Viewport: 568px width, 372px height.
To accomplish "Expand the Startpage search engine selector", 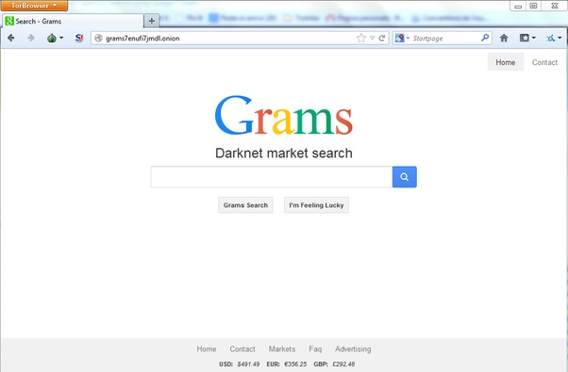I will [402, 38].
